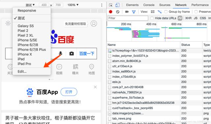Click the inspect element cursor icon

[x=111, y=5]
